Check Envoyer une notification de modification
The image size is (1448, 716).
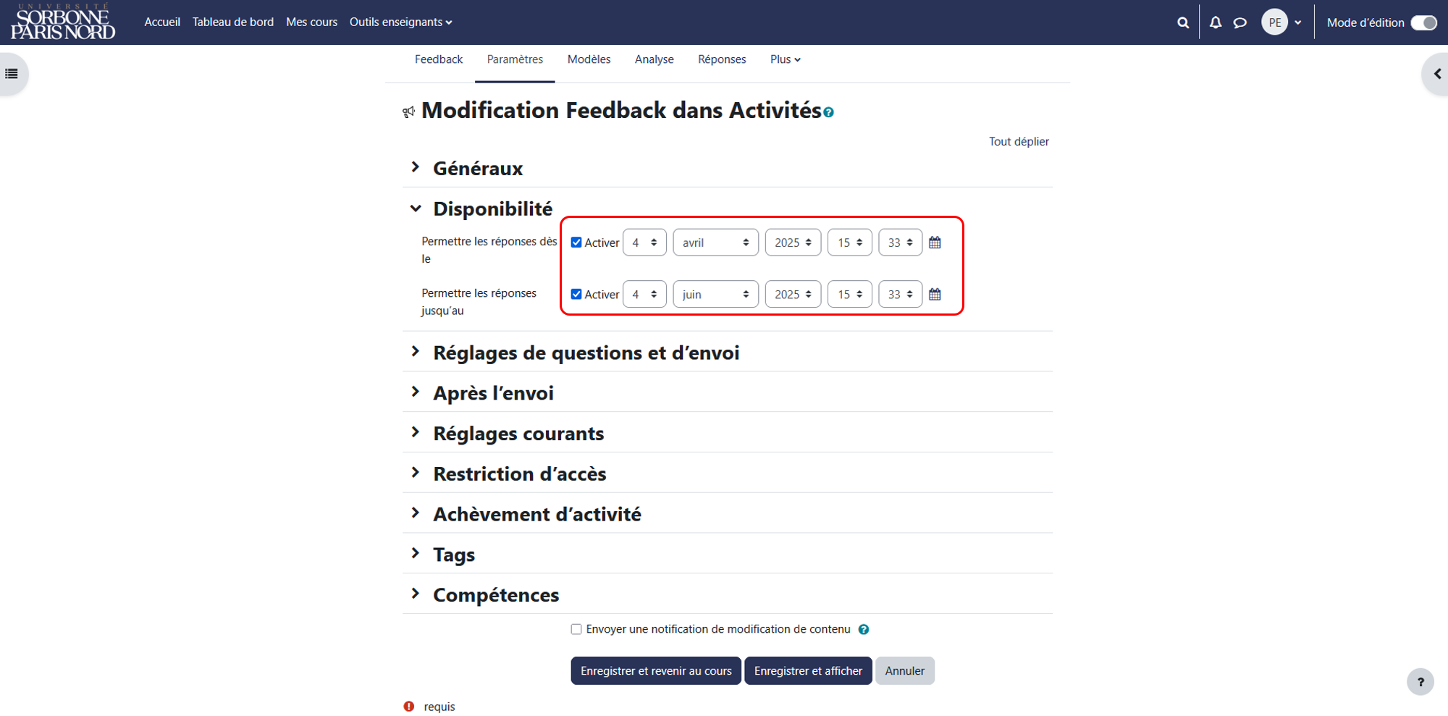576,629
